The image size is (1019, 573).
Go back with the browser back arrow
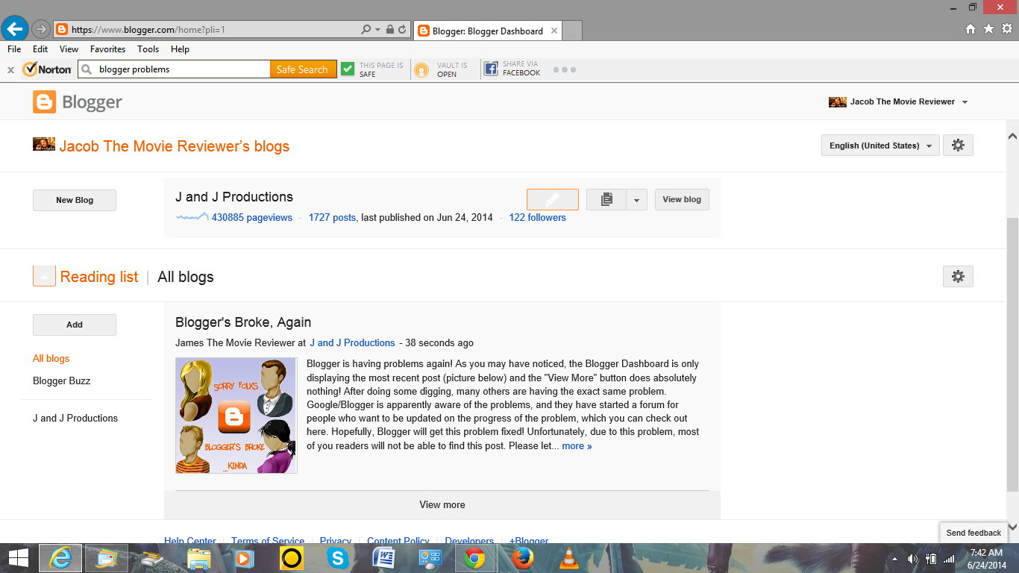[14, 29]
